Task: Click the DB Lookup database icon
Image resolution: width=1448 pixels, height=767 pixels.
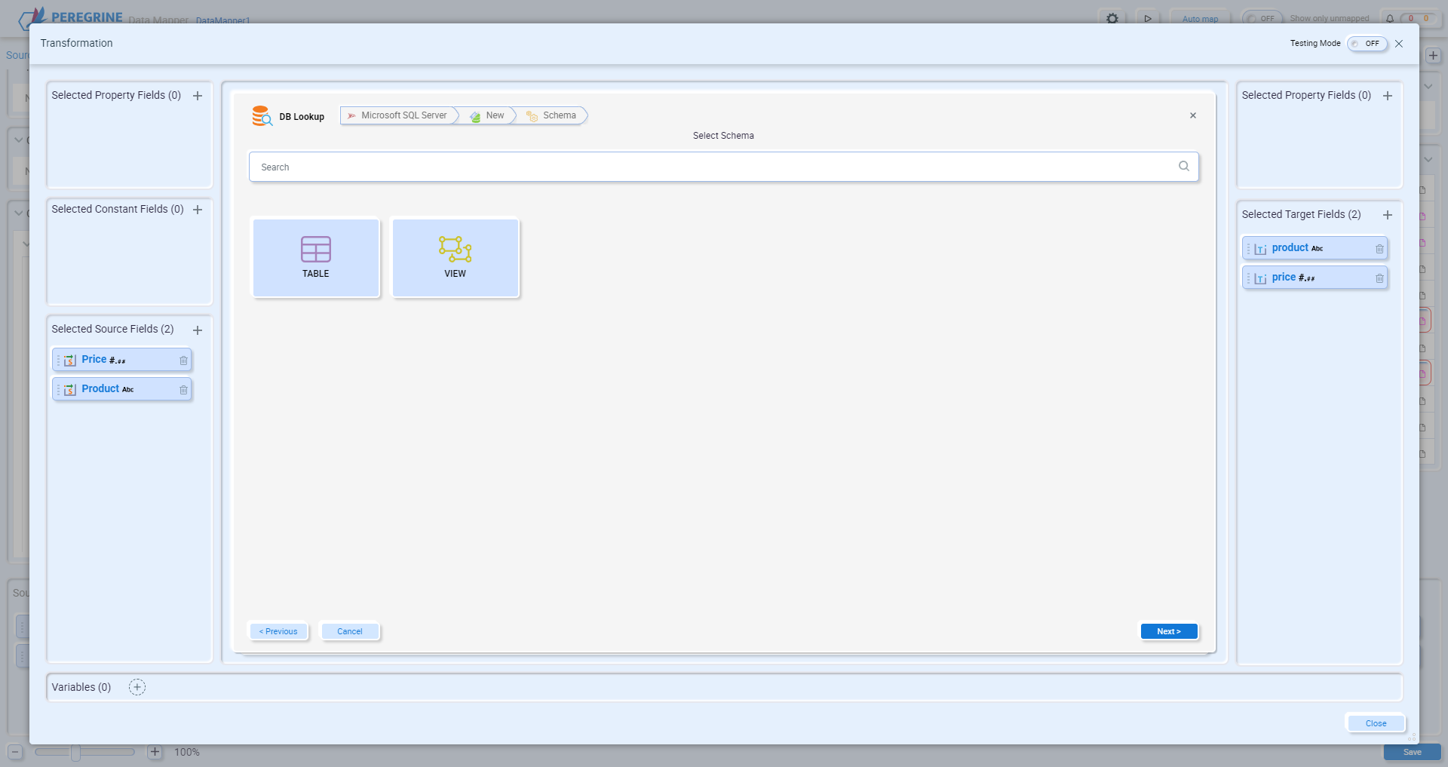Action: pyautogui.click(x=262, y=116)
